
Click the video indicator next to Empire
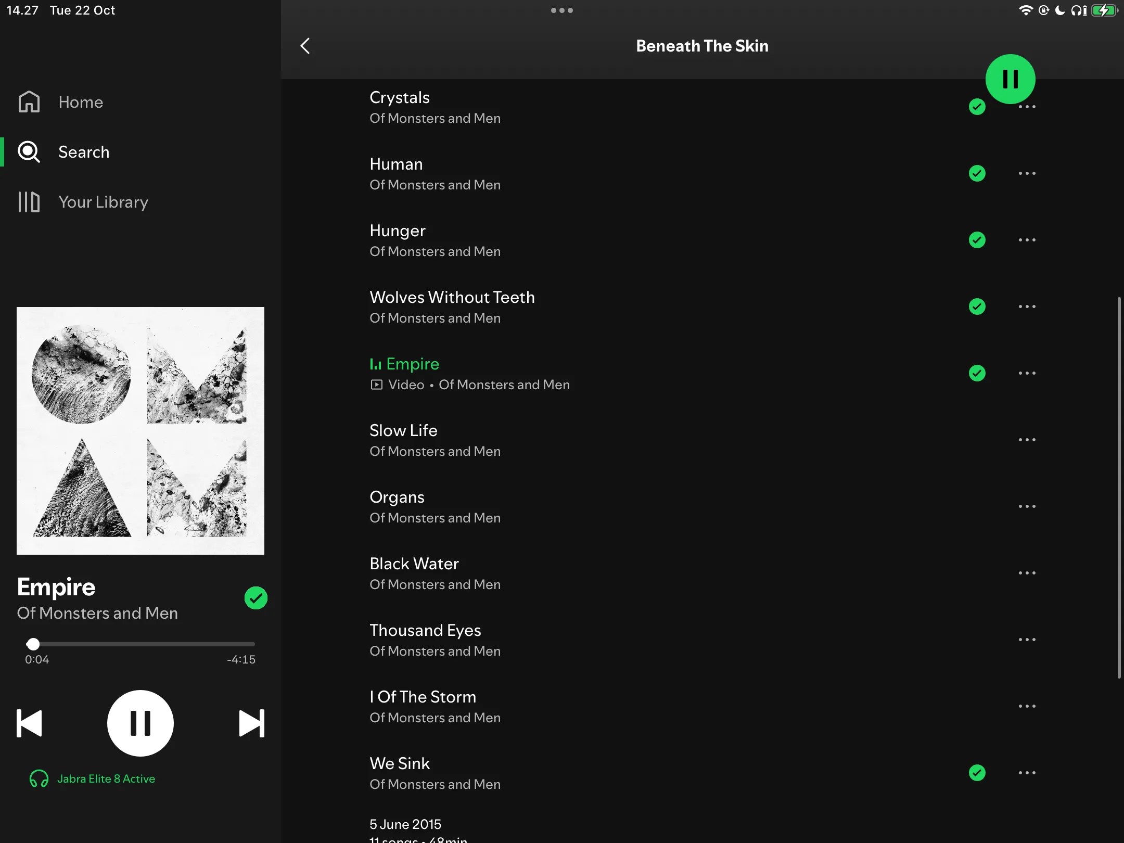376,385
